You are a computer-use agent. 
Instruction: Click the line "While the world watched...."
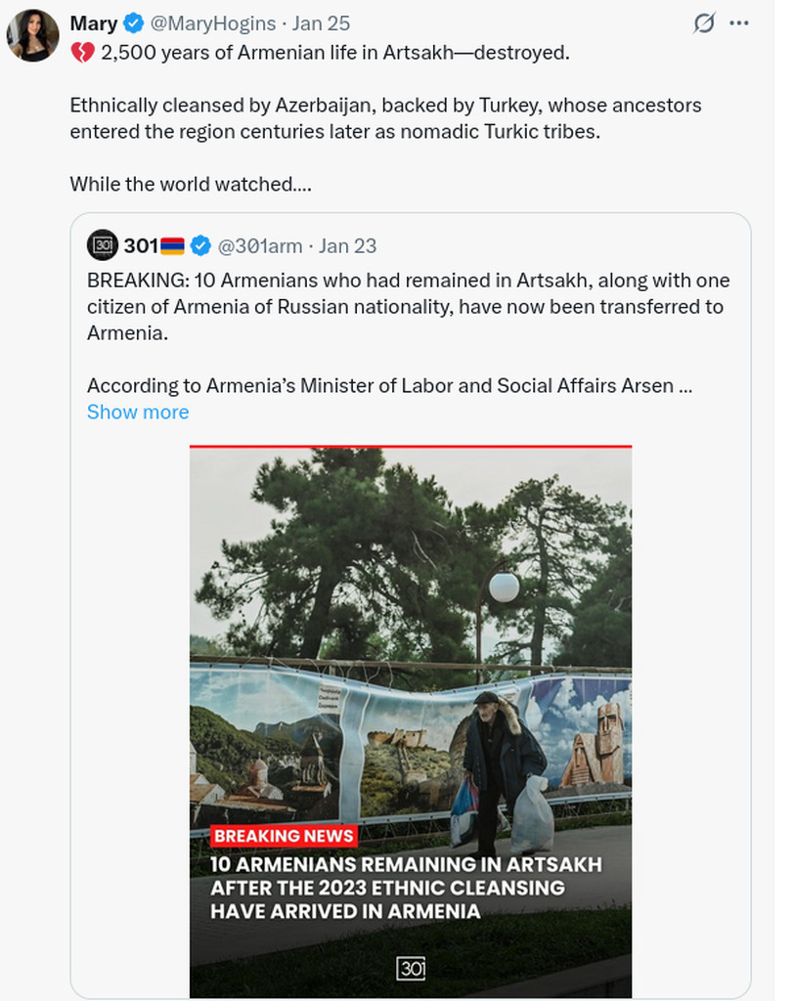(191, 183)
